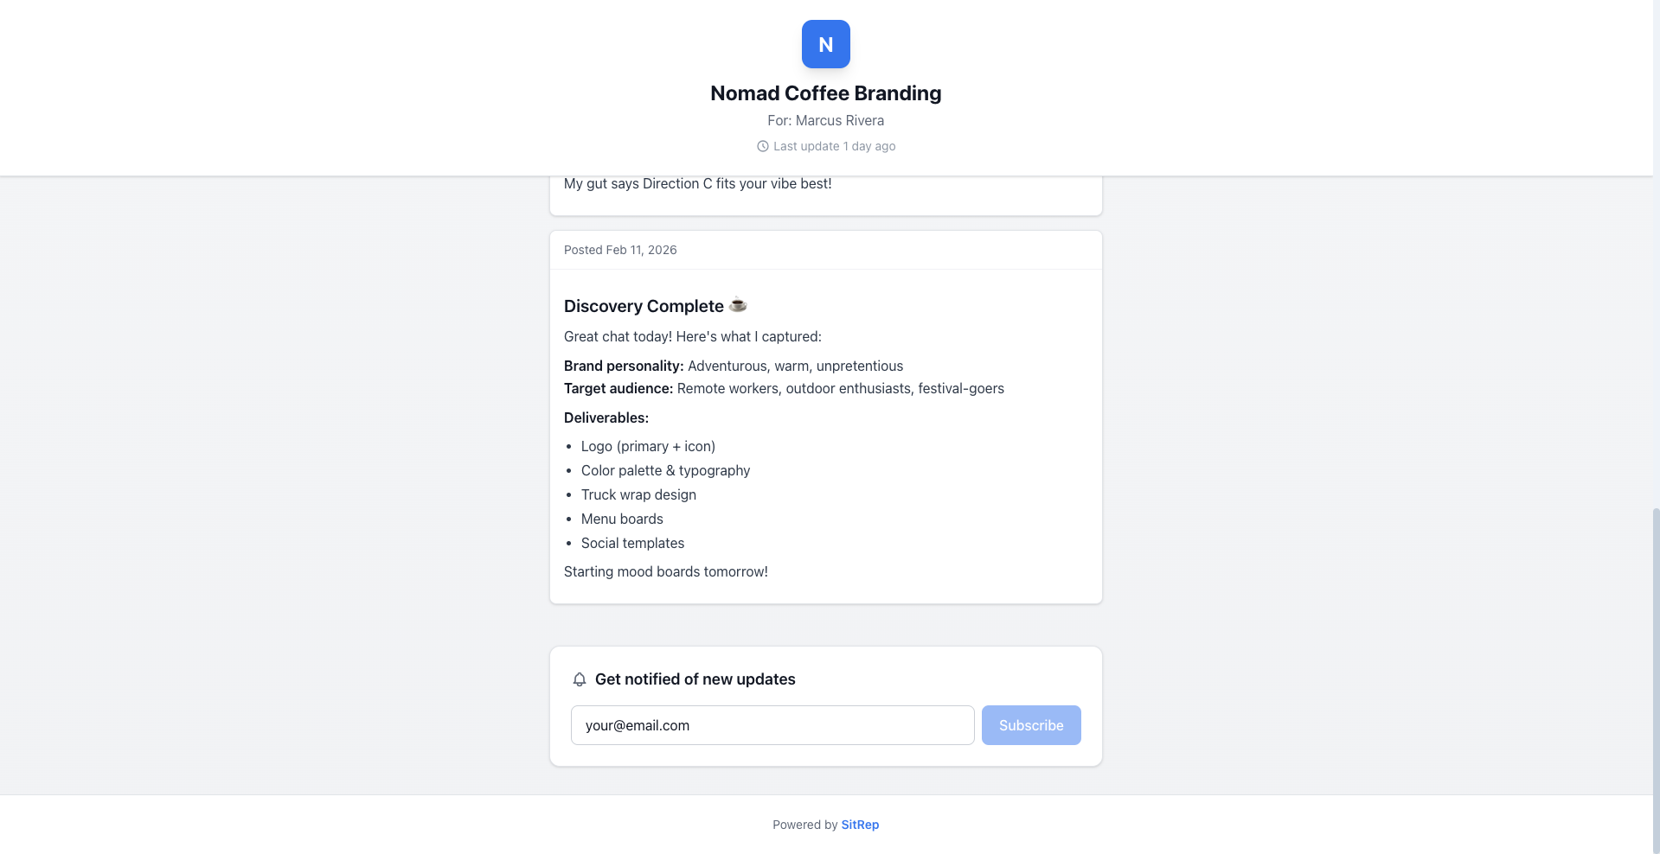
Task: Click the Menu boards list item
Action: pyautogui.click(x=622, y=519)
